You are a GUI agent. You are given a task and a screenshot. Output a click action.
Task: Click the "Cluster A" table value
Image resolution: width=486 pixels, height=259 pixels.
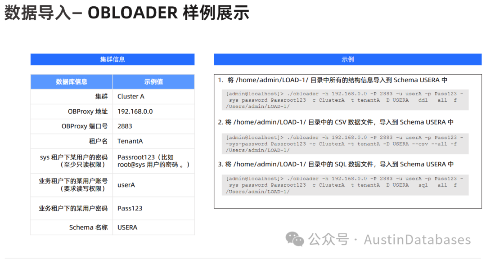tap(131, 97)
